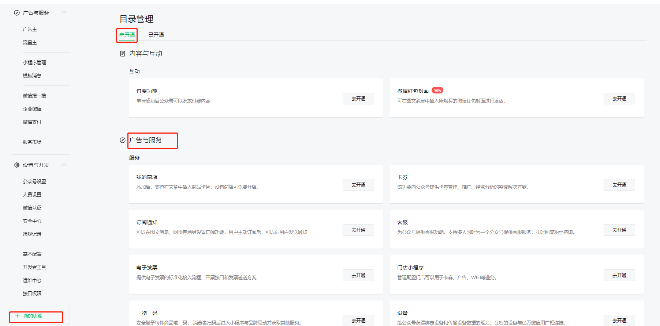Click 去开通 for 电子发票
The height and width of the screenshot is (326, 660).
click(358, 275)
